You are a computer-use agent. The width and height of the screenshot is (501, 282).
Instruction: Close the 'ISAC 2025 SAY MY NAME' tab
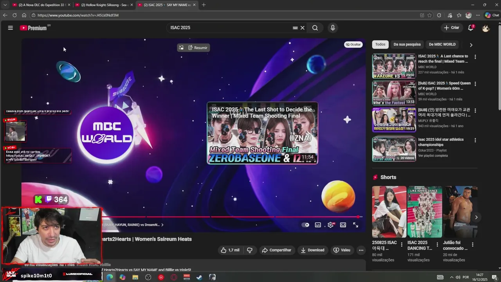tap(194, 5)
